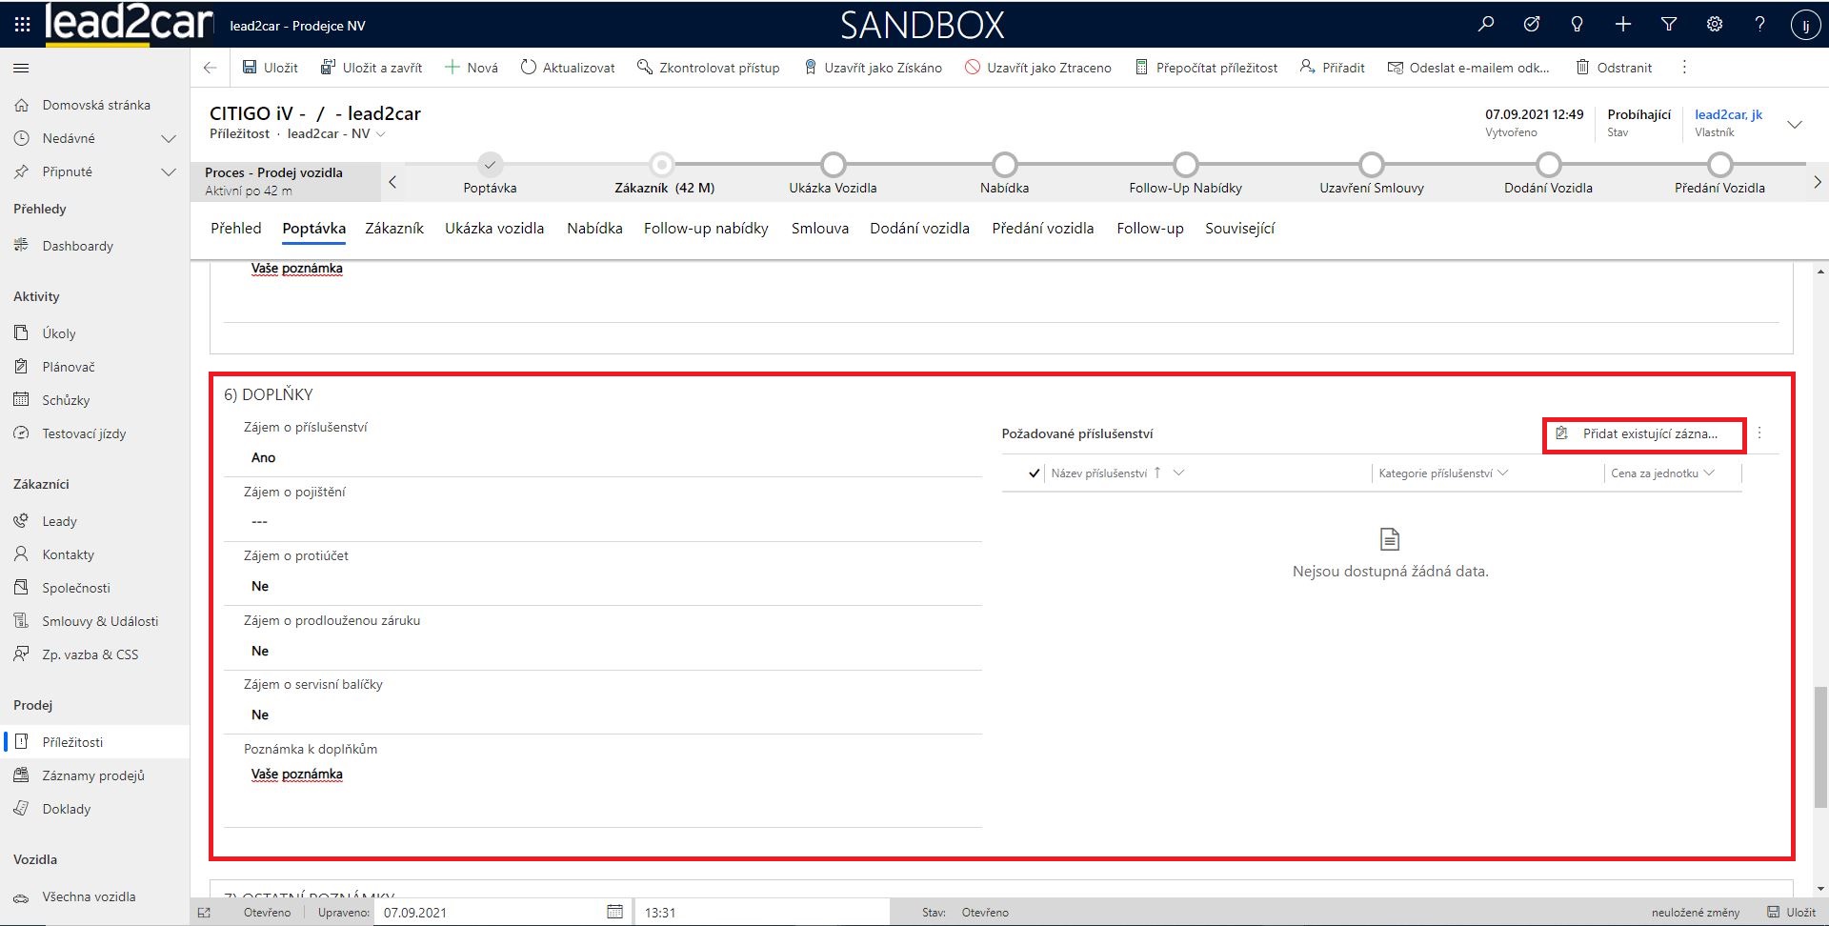Image resolution: width=1829 pixels, height=926 pixels.
Task: Expand the 'Nedávné' sidebar section
Action: (x=169, y=139)
